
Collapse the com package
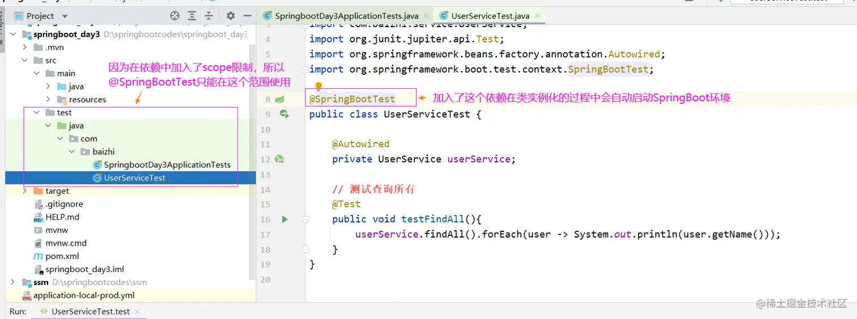(x=60, y=138)
